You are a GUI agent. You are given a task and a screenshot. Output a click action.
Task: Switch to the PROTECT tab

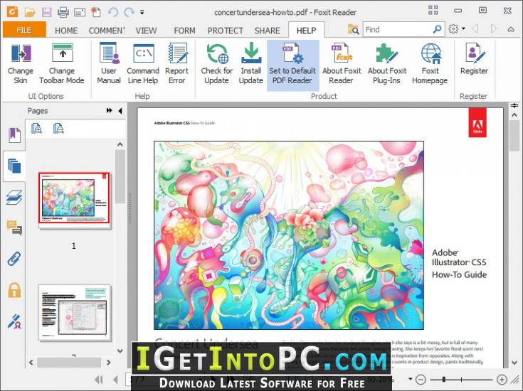coord(226,31)
